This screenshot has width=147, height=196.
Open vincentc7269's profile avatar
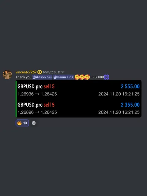7,75
